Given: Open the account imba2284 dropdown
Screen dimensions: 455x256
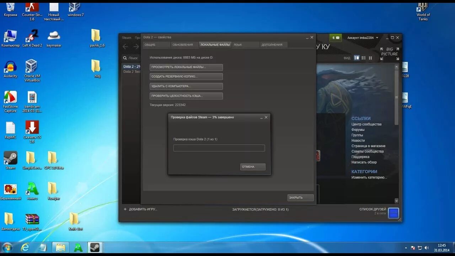Looking at the screenshot, I should tap(363, 38).
